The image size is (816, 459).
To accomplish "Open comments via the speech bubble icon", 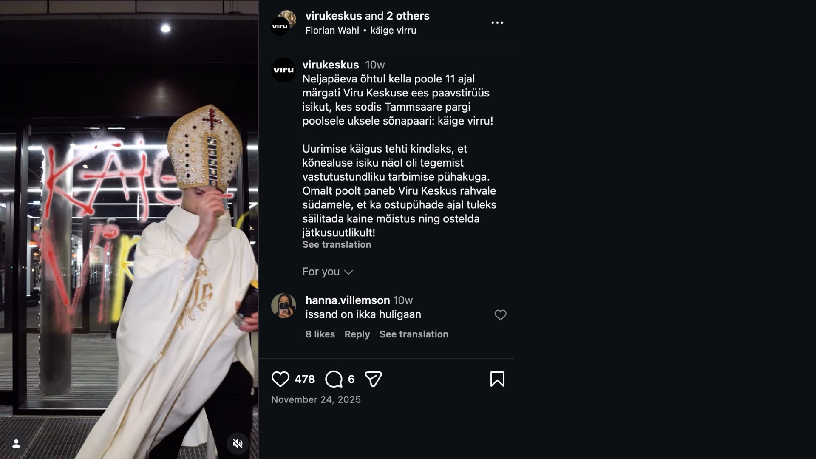I will (334, 379).
